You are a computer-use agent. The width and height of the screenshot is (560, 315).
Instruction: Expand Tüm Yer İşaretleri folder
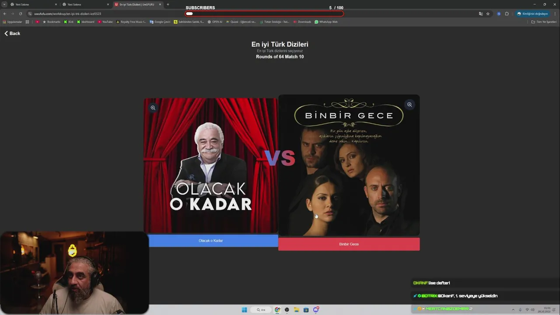coord(544,22)
